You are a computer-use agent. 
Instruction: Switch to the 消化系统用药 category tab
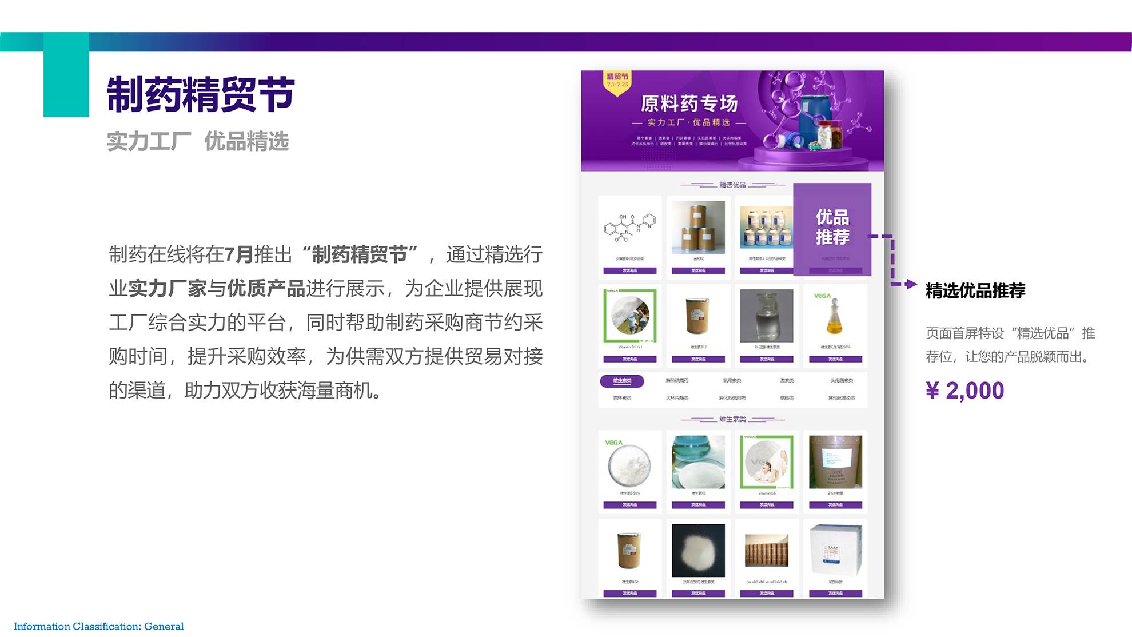(x=732, y=398)
